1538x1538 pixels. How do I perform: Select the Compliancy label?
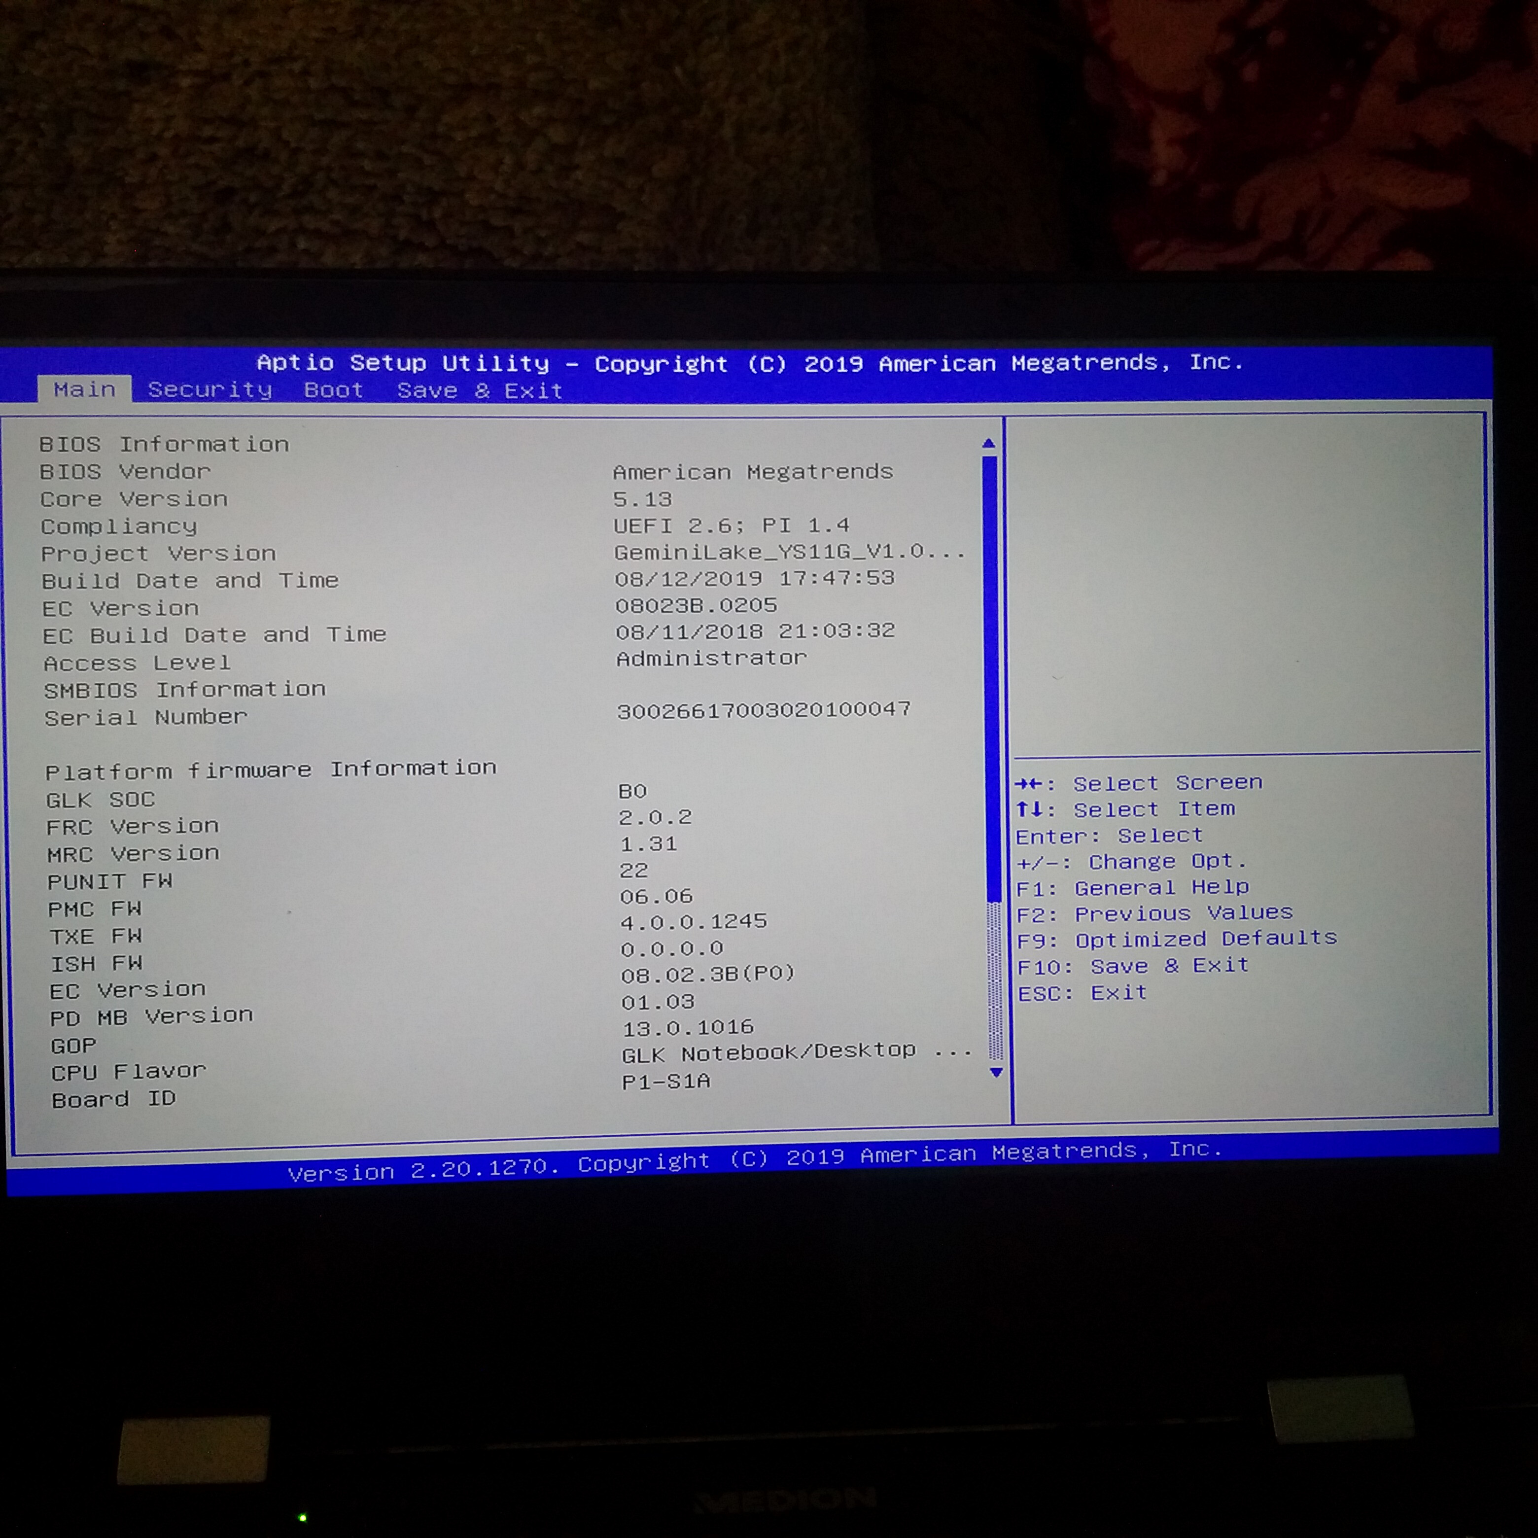point(119,526)
